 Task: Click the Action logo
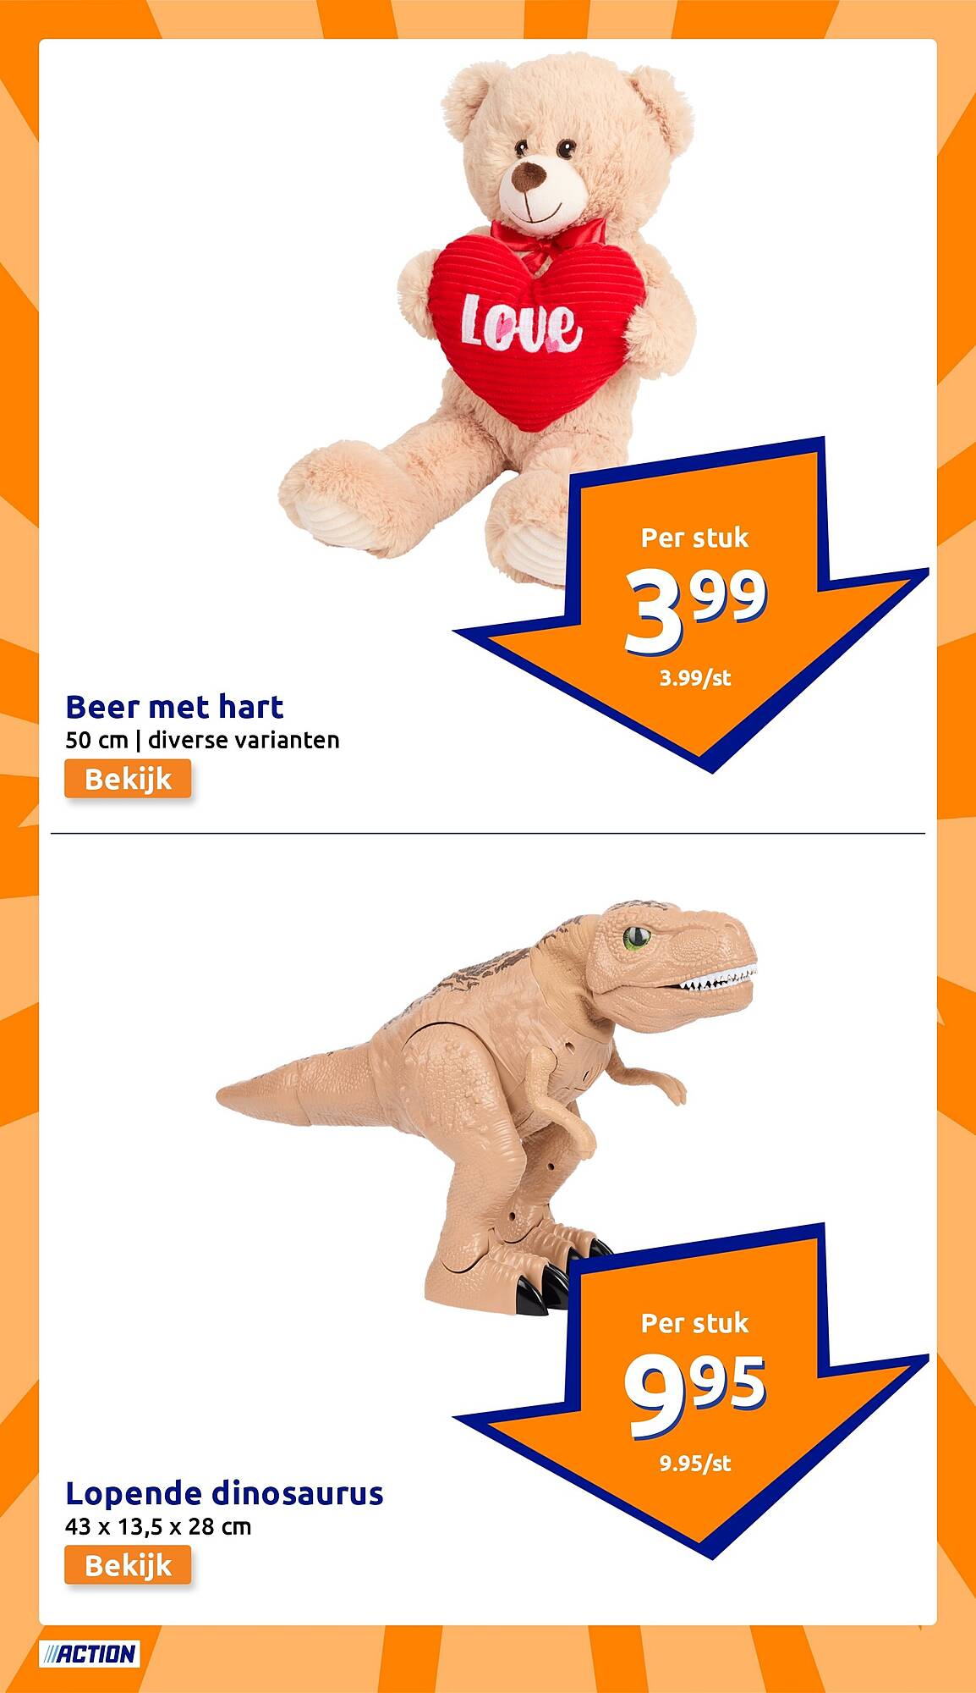[x=90, y=1654]
